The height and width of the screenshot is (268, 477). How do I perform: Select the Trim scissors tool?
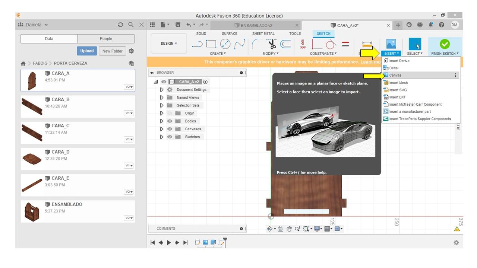pyautogui.click(x=272, y=44)
